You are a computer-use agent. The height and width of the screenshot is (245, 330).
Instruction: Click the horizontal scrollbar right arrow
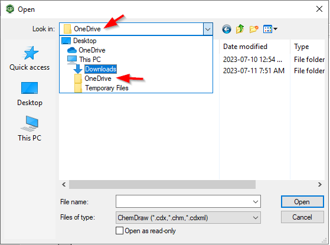[320, 185]
